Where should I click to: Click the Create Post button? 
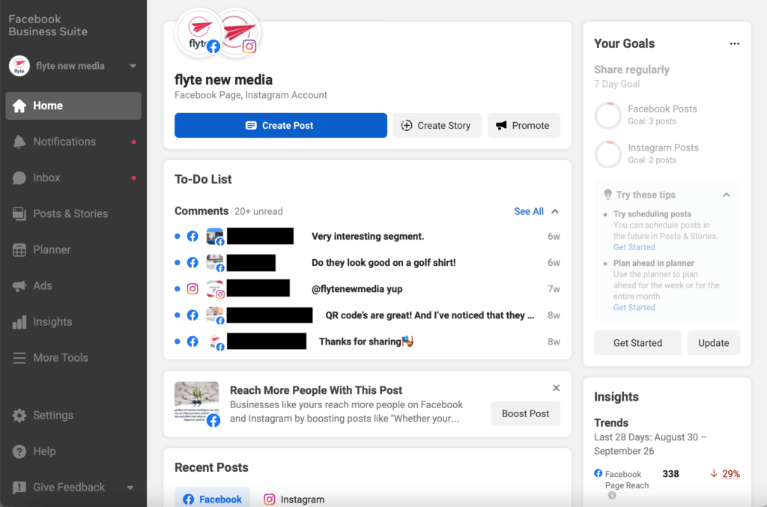click(x=281, y=125)
